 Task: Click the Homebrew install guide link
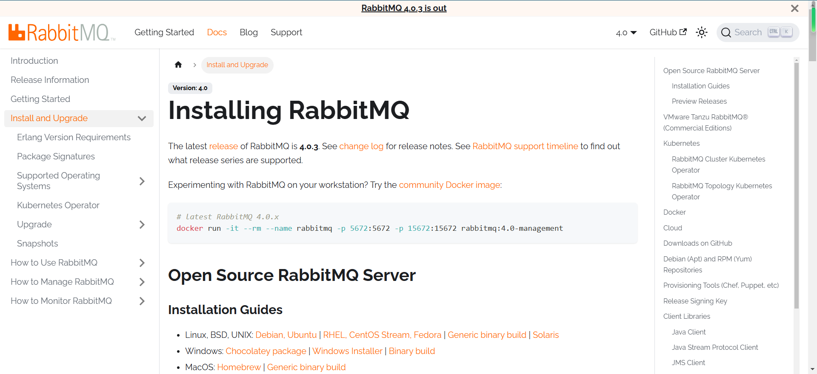click(239, 367)
